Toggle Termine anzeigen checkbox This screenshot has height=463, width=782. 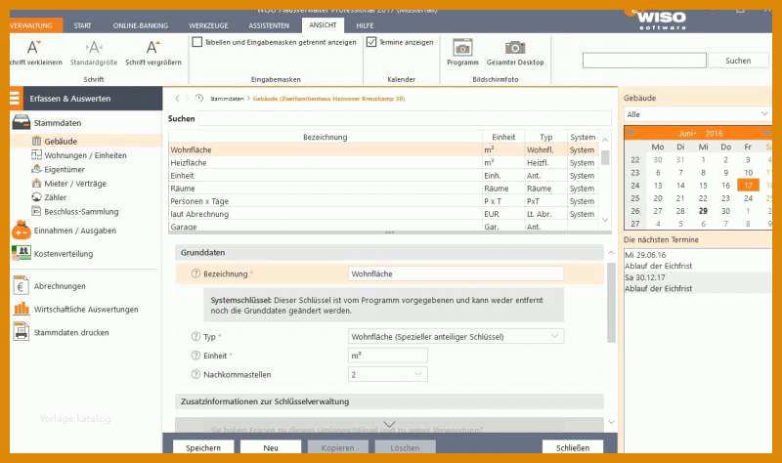pos(371,42)
